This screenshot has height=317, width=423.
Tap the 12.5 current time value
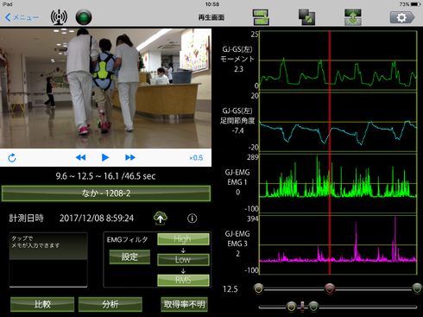tap(230, 288)
